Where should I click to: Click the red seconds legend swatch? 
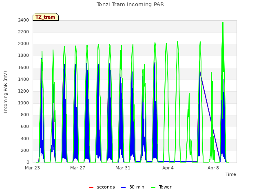91,188
